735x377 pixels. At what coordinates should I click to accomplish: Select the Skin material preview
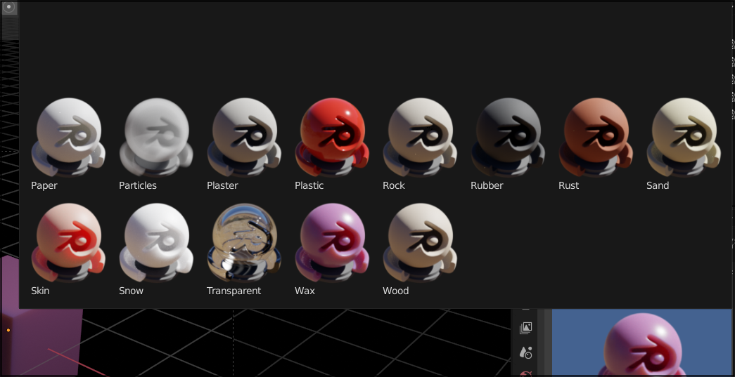tap(68, 243)
